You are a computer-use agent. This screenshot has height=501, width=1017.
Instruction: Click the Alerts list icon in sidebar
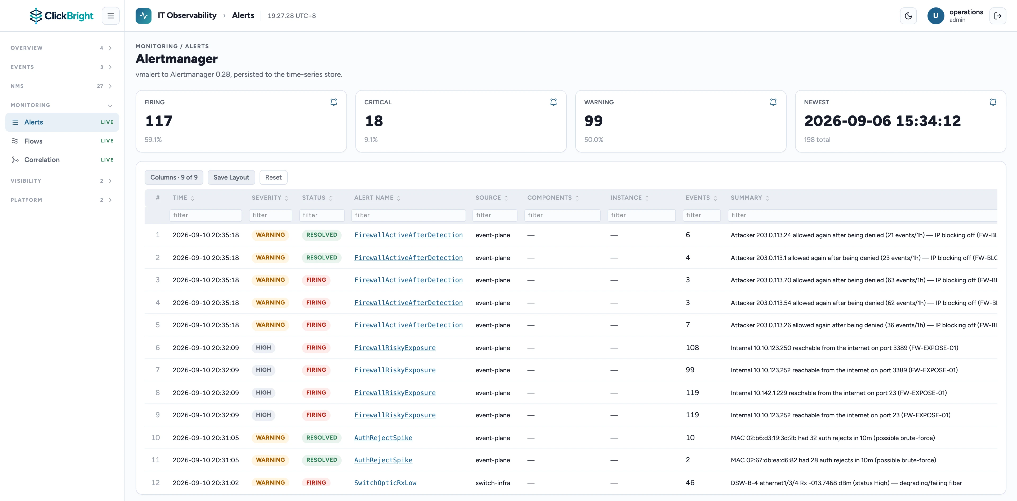tap(15, 122)
